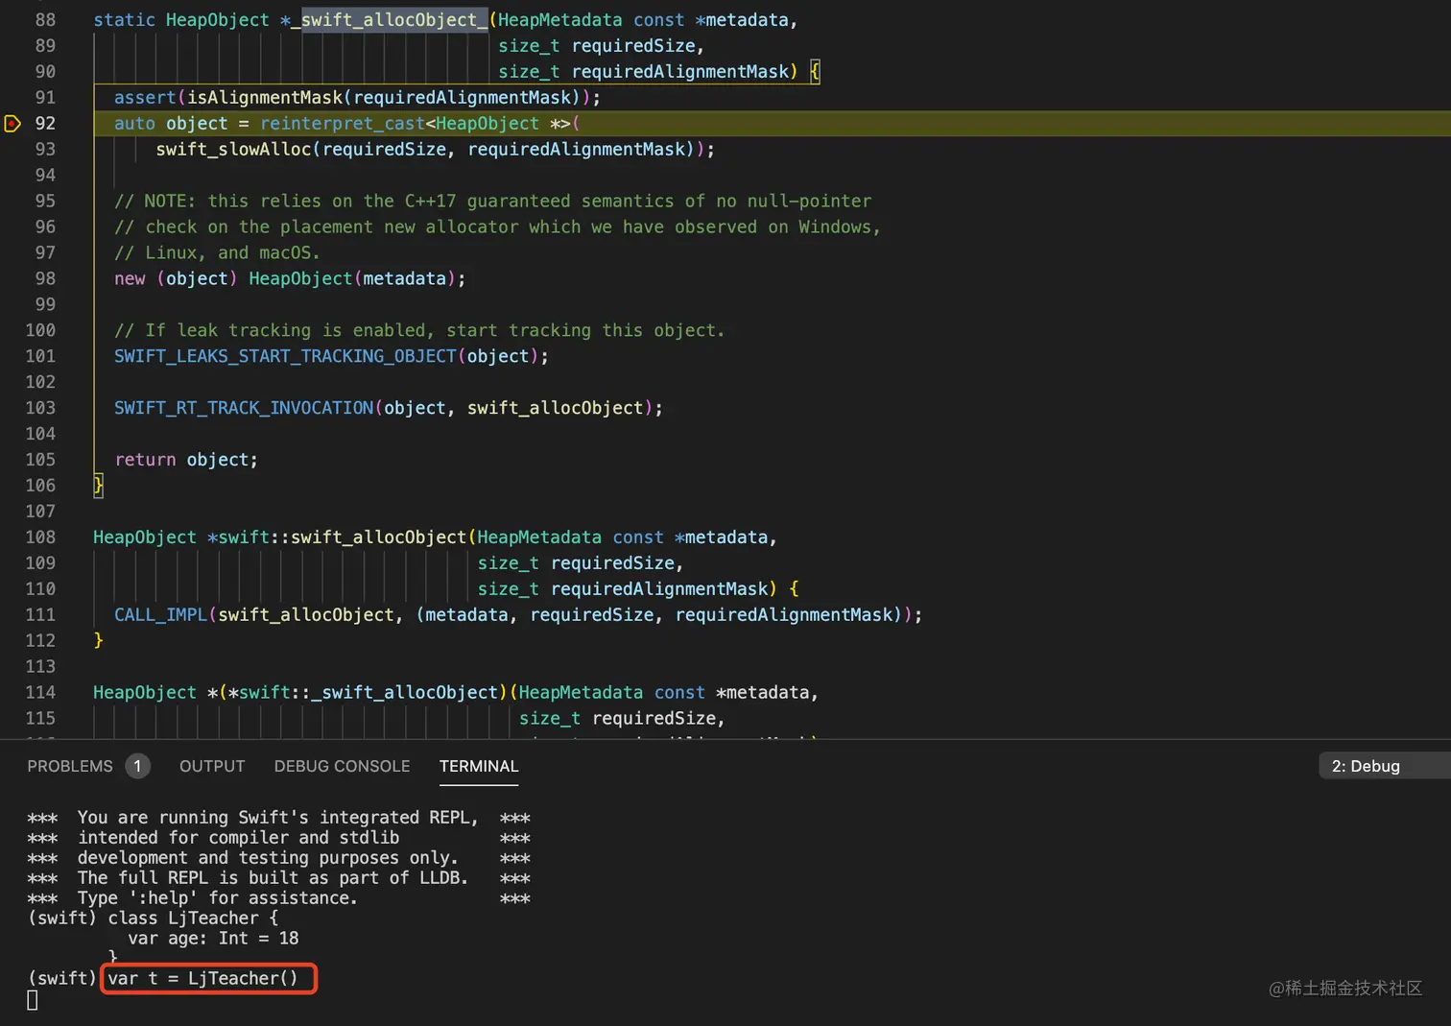Select the TERMINAL tab
This screenshot has height=1026, width=1451.
click(479, 766)
